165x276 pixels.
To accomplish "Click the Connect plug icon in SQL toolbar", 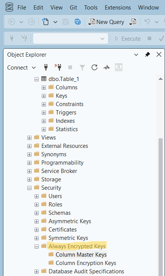I will pyautogui.click(x=12, y=38).
